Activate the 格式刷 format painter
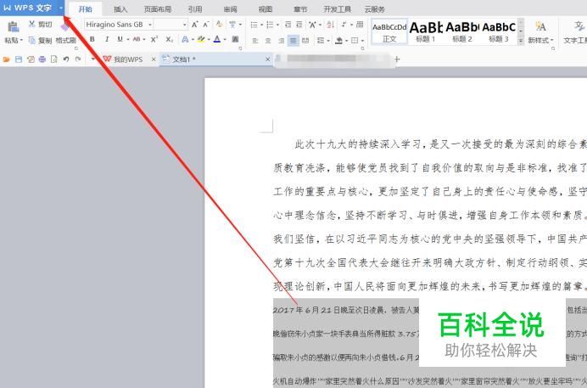 point(65,40)
